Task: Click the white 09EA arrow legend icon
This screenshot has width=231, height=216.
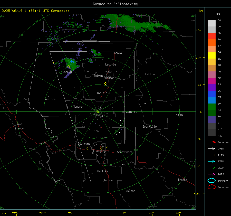Action: pyautogui.click(x=211, y=149)
